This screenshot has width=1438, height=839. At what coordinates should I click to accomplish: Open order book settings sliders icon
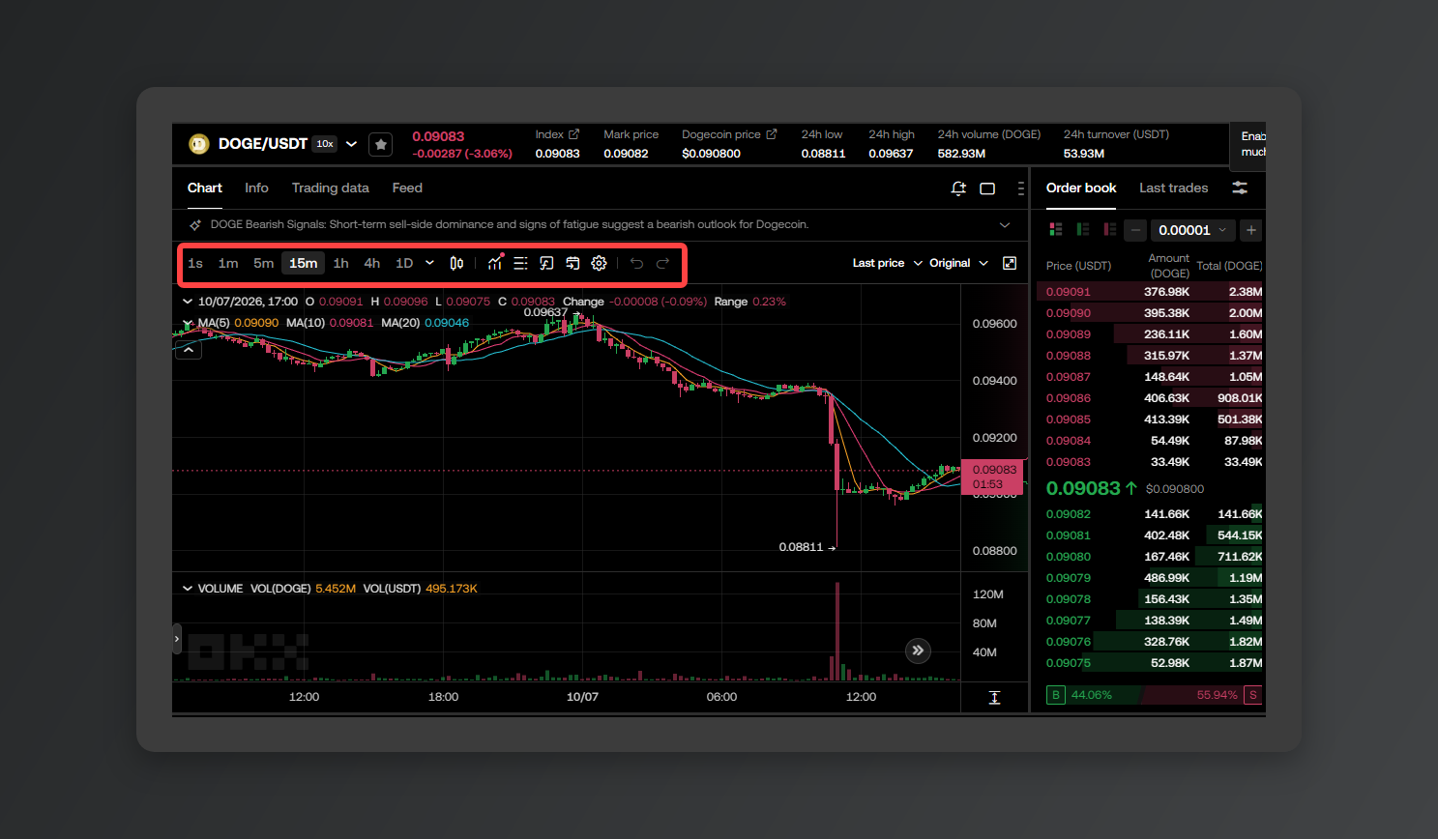1240,188
